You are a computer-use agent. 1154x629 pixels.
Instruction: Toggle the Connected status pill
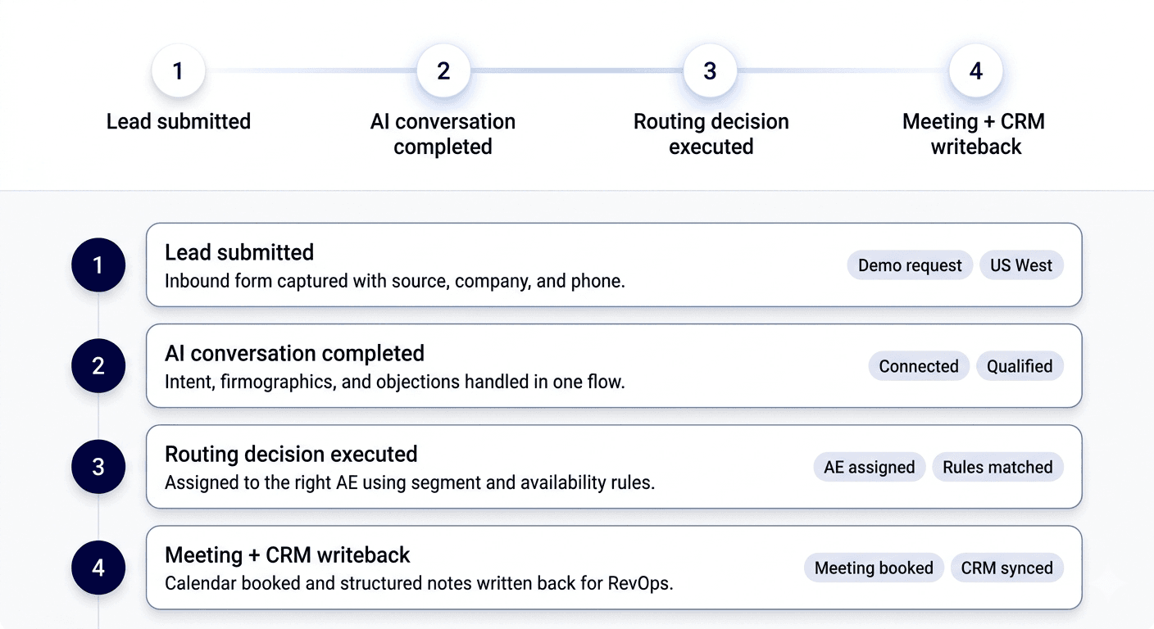(x=919, y=366)
